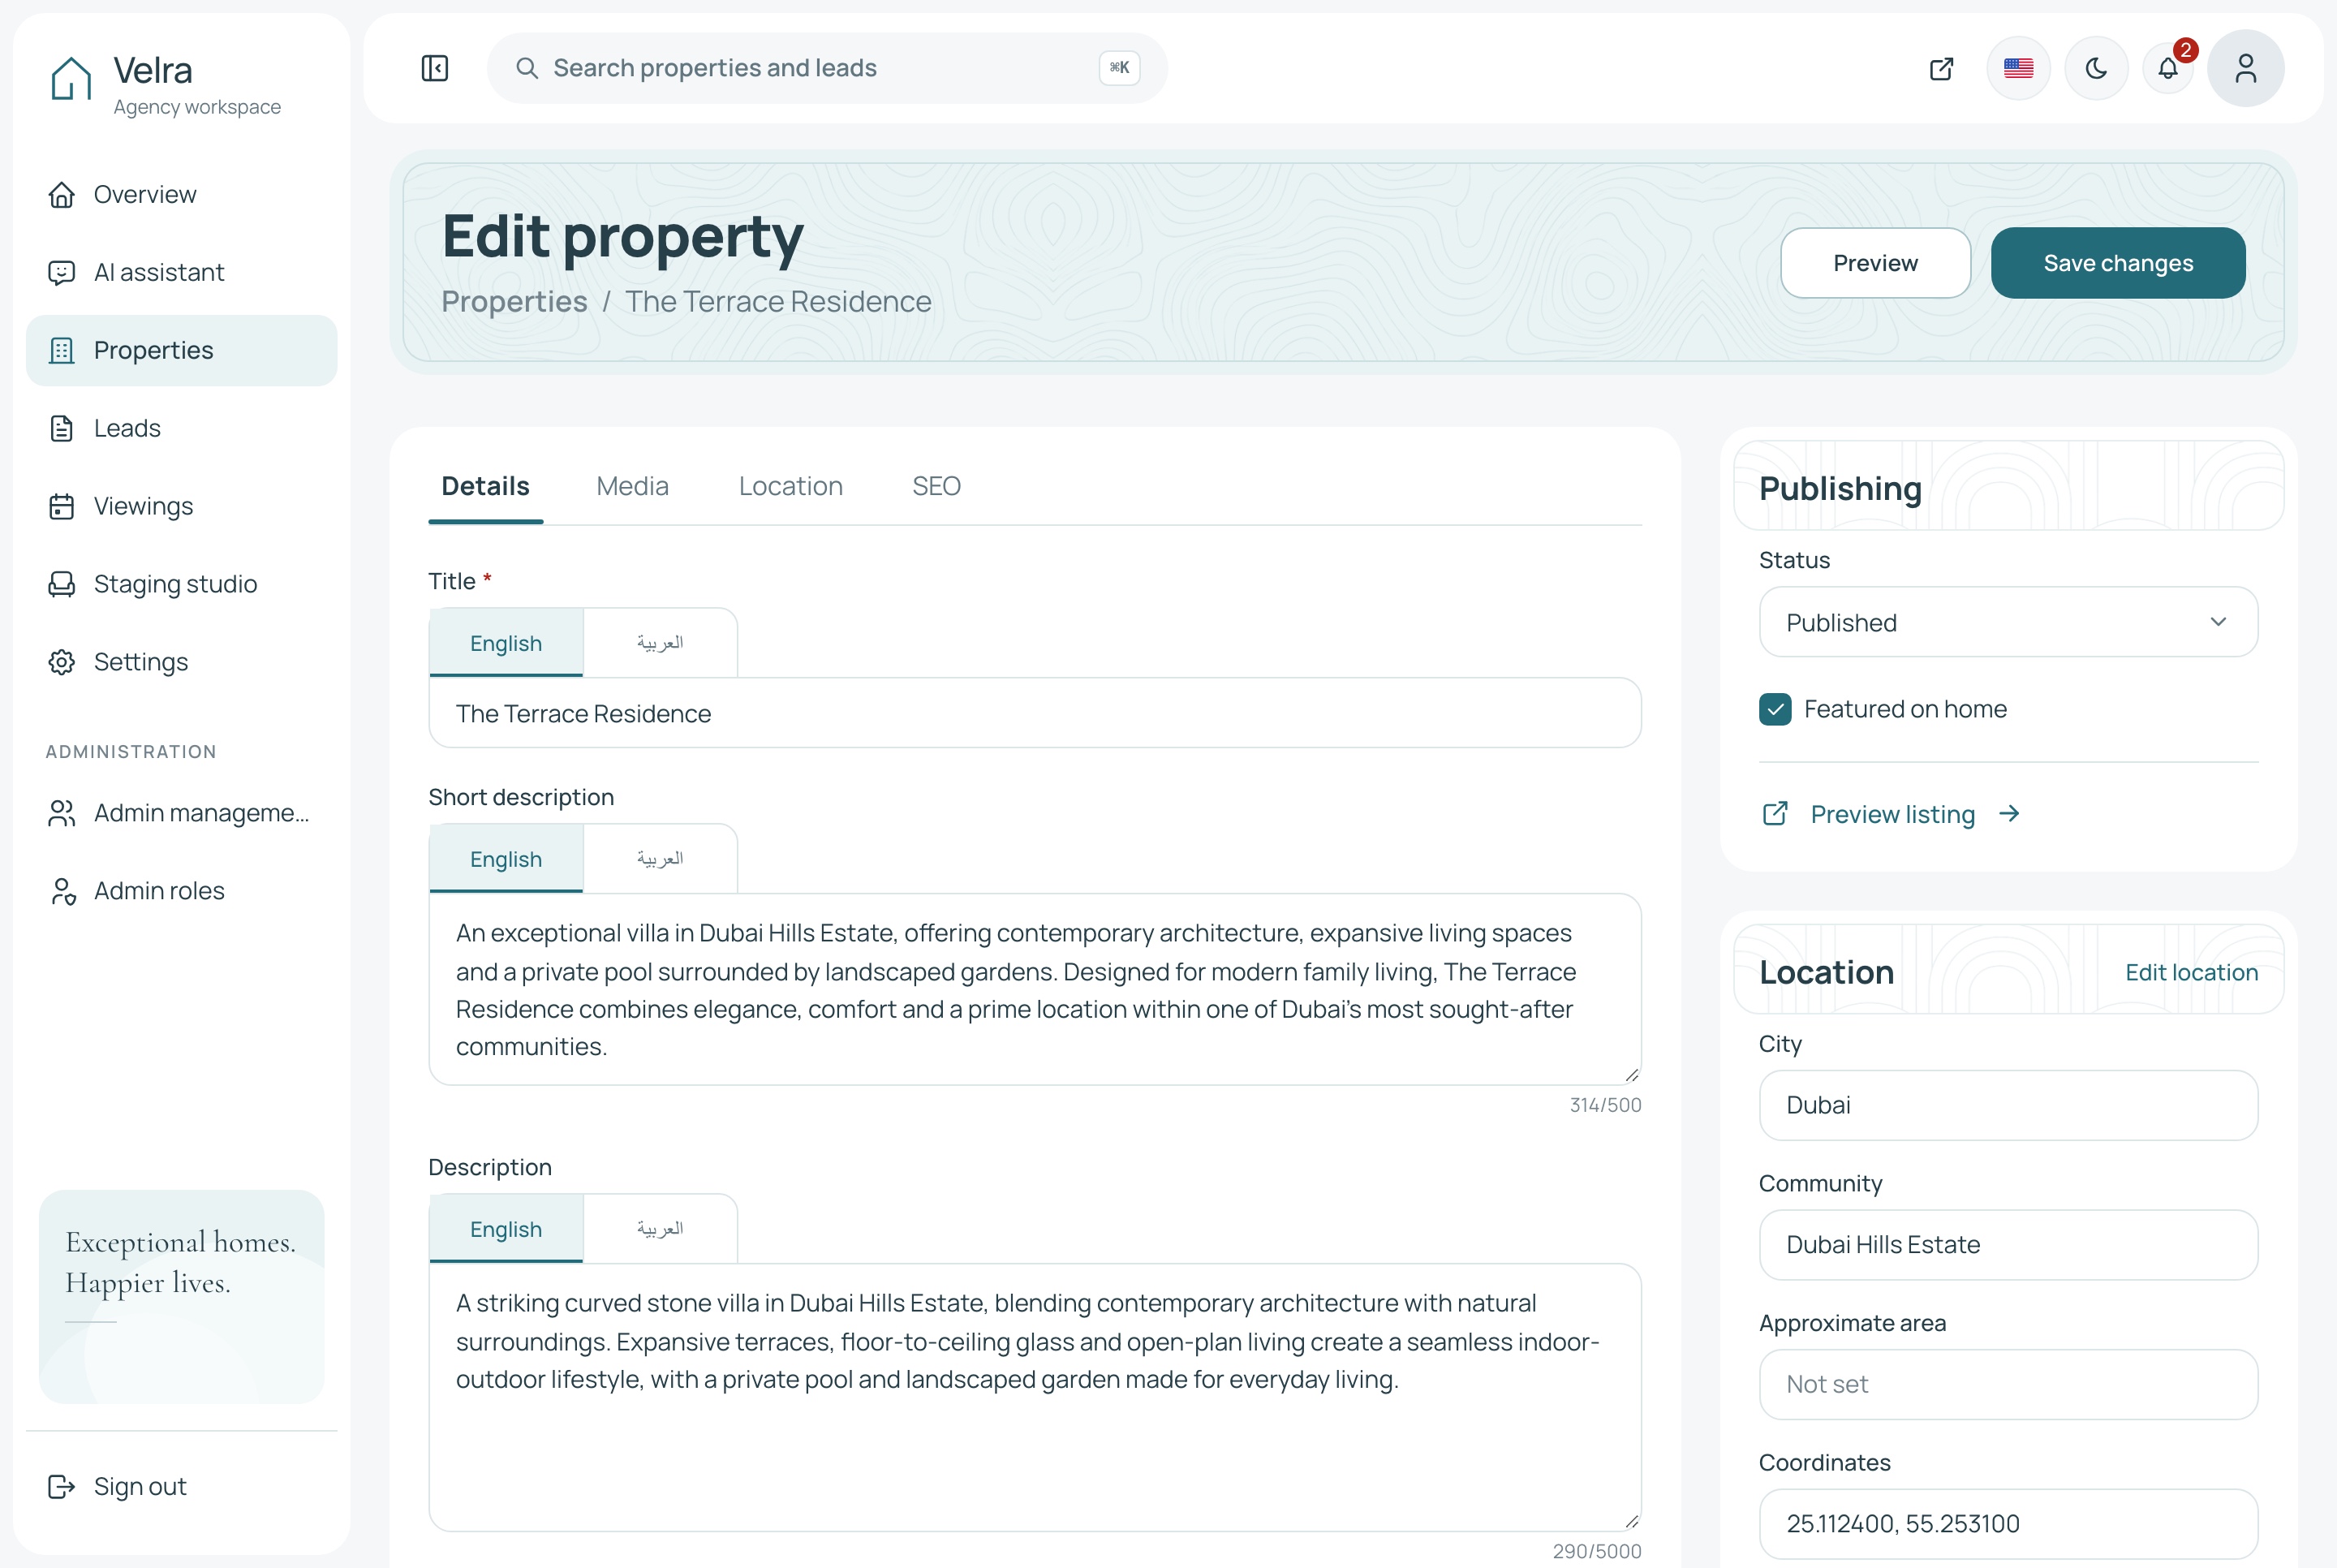2337x1568 pixels.
Task: Click the Velra home logo icon
Action: tap(71, 79)
